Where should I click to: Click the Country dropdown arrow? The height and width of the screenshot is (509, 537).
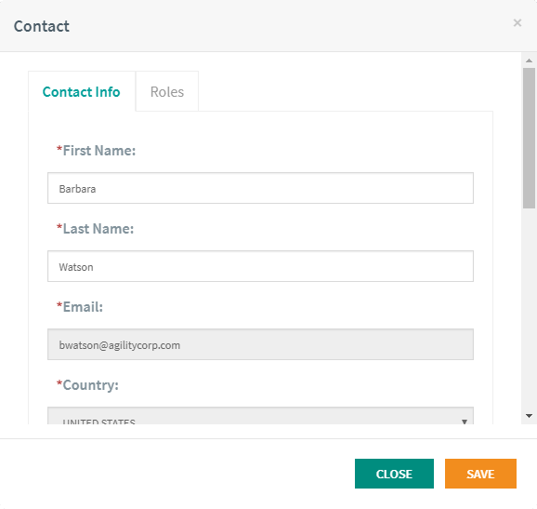coord(464,422)
